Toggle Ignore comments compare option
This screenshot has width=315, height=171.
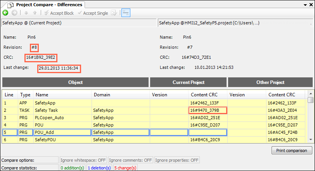[x=130, y=160]
